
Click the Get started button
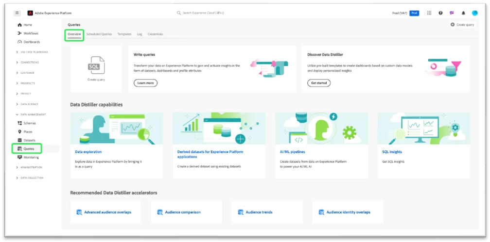(x=319, y=83)
